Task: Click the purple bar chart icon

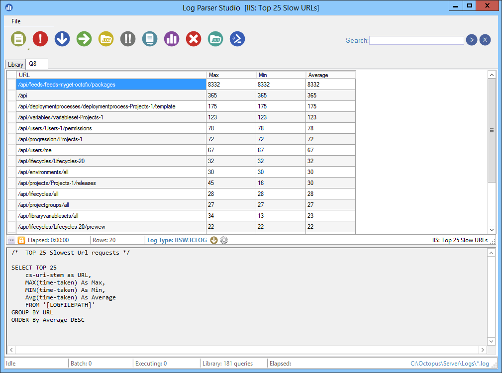Action: pos(172,39)
